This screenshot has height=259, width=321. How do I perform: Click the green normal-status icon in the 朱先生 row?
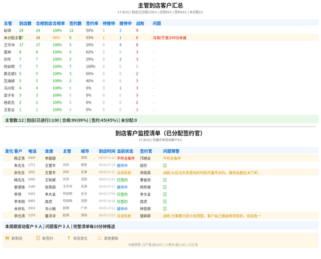point(165,165)
